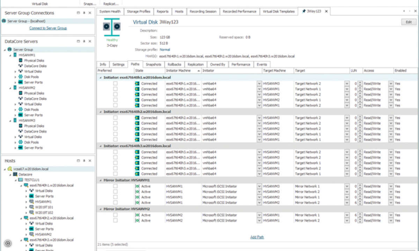This screenshot has width=419, height=251.
Task: Open the Recording Session tab
Action: click(x=203, y=12)
